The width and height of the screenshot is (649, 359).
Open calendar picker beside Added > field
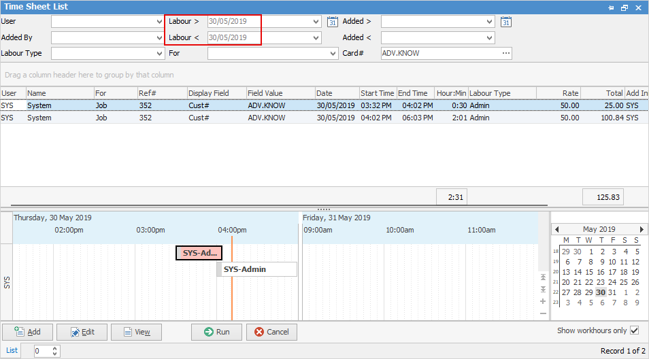pos(506,22)
